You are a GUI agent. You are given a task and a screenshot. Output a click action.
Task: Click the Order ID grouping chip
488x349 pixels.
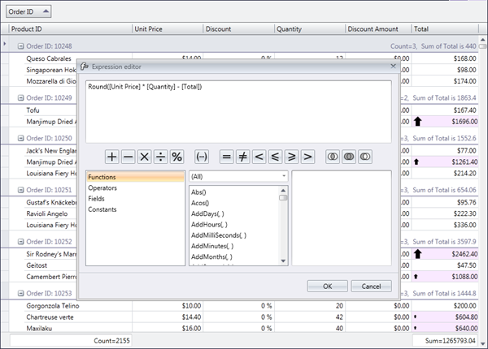click(28, 11)
